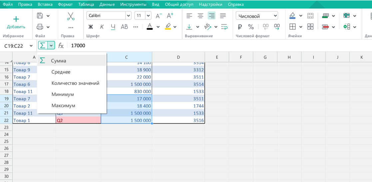
Task: Toggle italic К formatting
Action: [102, 27]
